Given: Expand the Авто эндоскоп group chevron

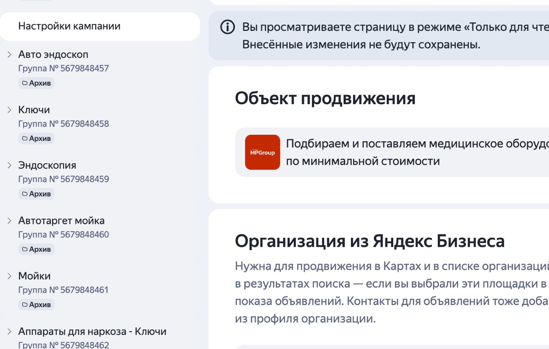Looking at the screenshot, I should (10, 55).
